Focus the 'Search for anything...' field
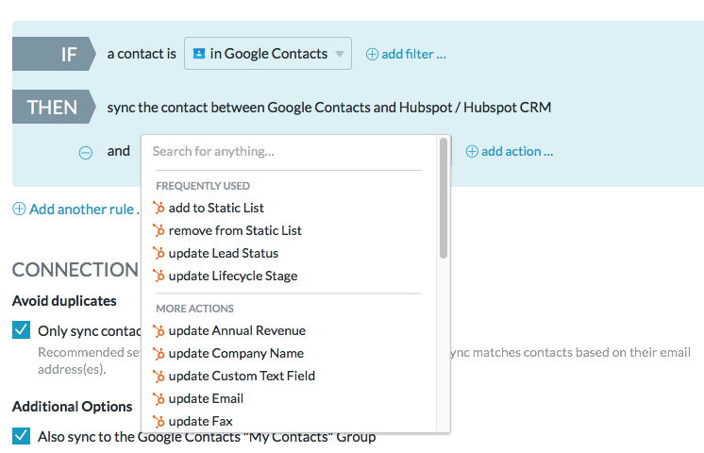 point(288,152)
